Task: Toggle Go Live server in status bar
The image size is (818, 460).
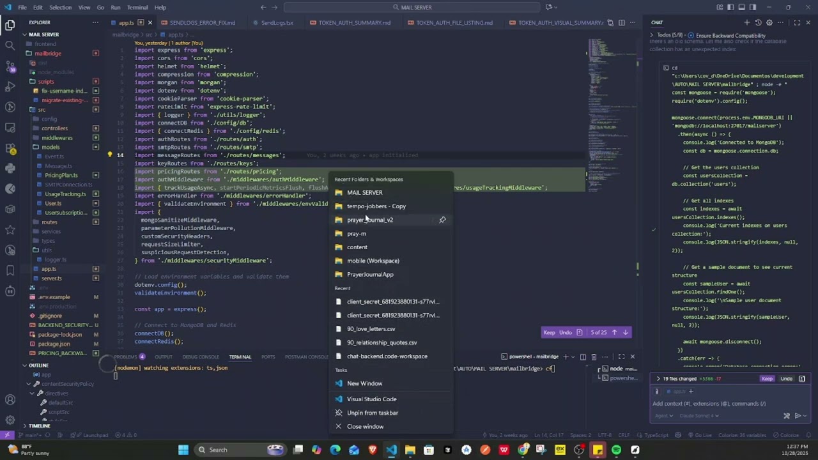Action: click(x=700, y=435)
